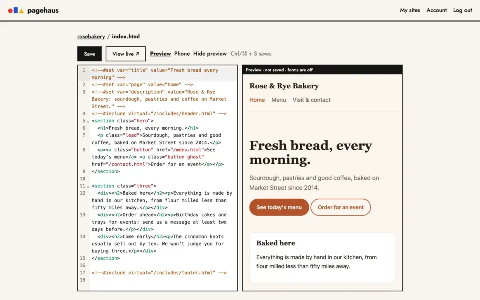
Task: Place cursor in empty line 18
Action: coord(164,280)
